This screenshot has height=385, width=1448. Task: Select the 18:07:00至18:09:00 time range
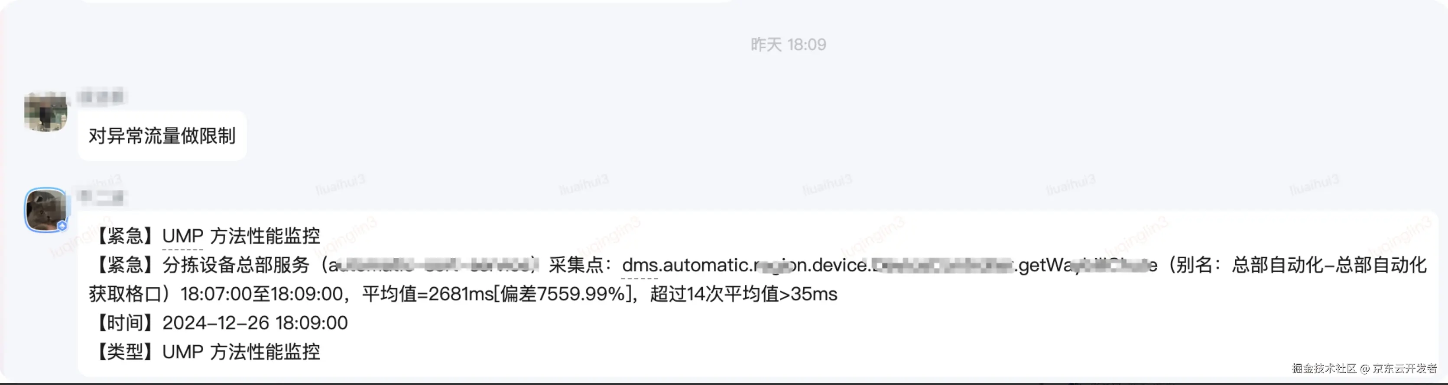pos(261,294)
